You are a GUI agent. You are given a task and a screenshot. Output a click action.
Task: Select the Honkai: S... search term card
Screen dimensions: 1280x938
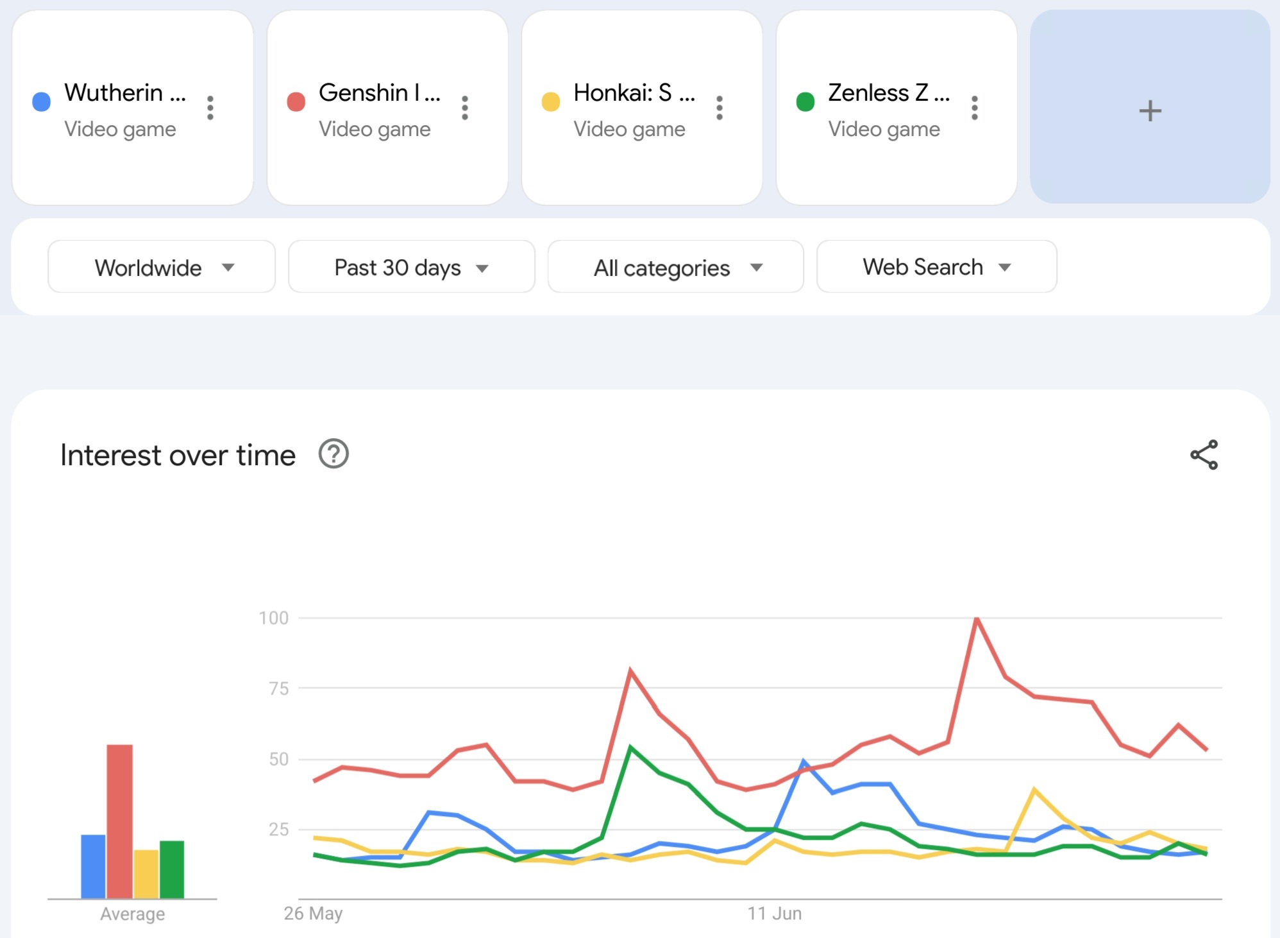click(642, 108)
